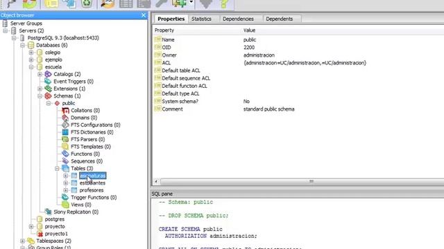This screenshot has width=444, height=249.
Task: Click the FTS Parsers tree icon
Action: pyautogui.click(x=65, y=140)
